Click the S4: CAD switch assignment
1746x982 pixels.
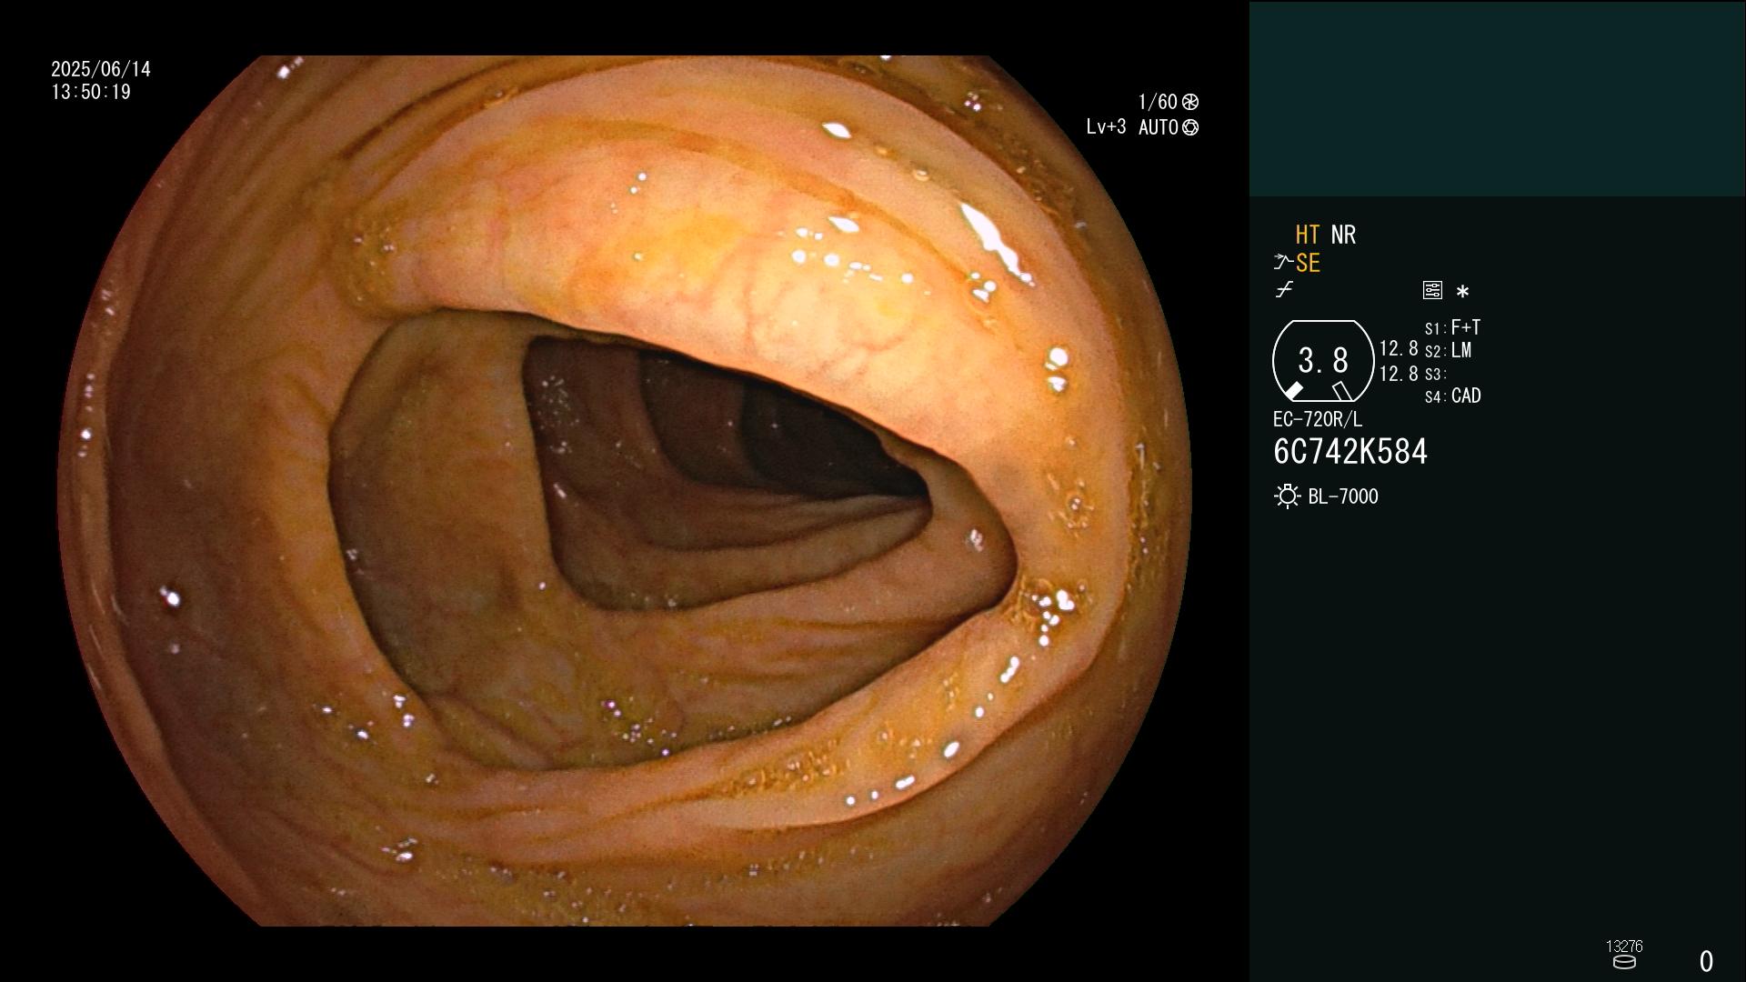click(1452, 396)
